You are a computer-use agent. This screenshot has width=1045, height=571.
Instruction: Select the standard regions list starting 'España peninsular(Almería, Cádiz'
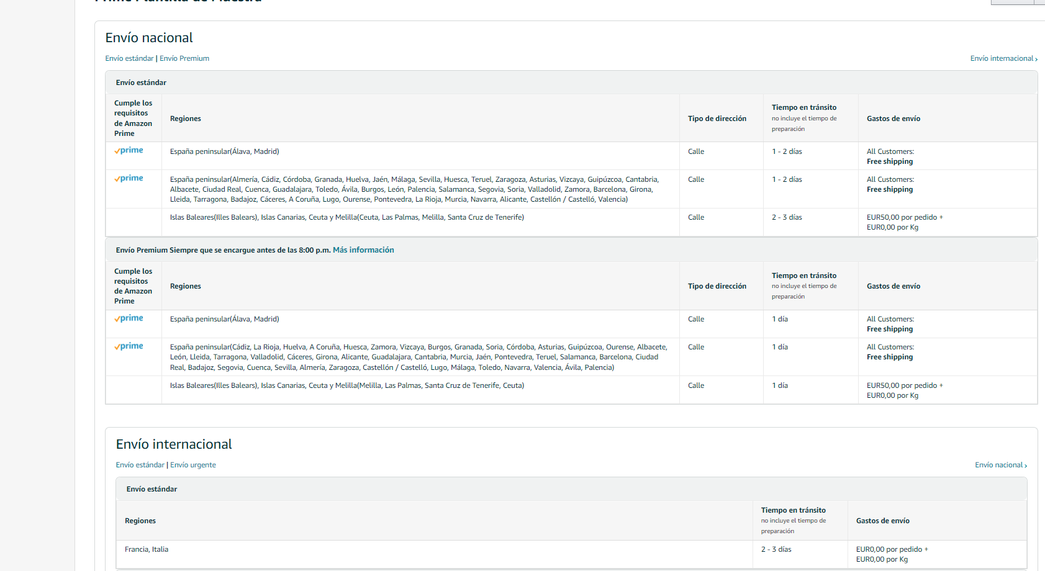(x=414, y=189)
